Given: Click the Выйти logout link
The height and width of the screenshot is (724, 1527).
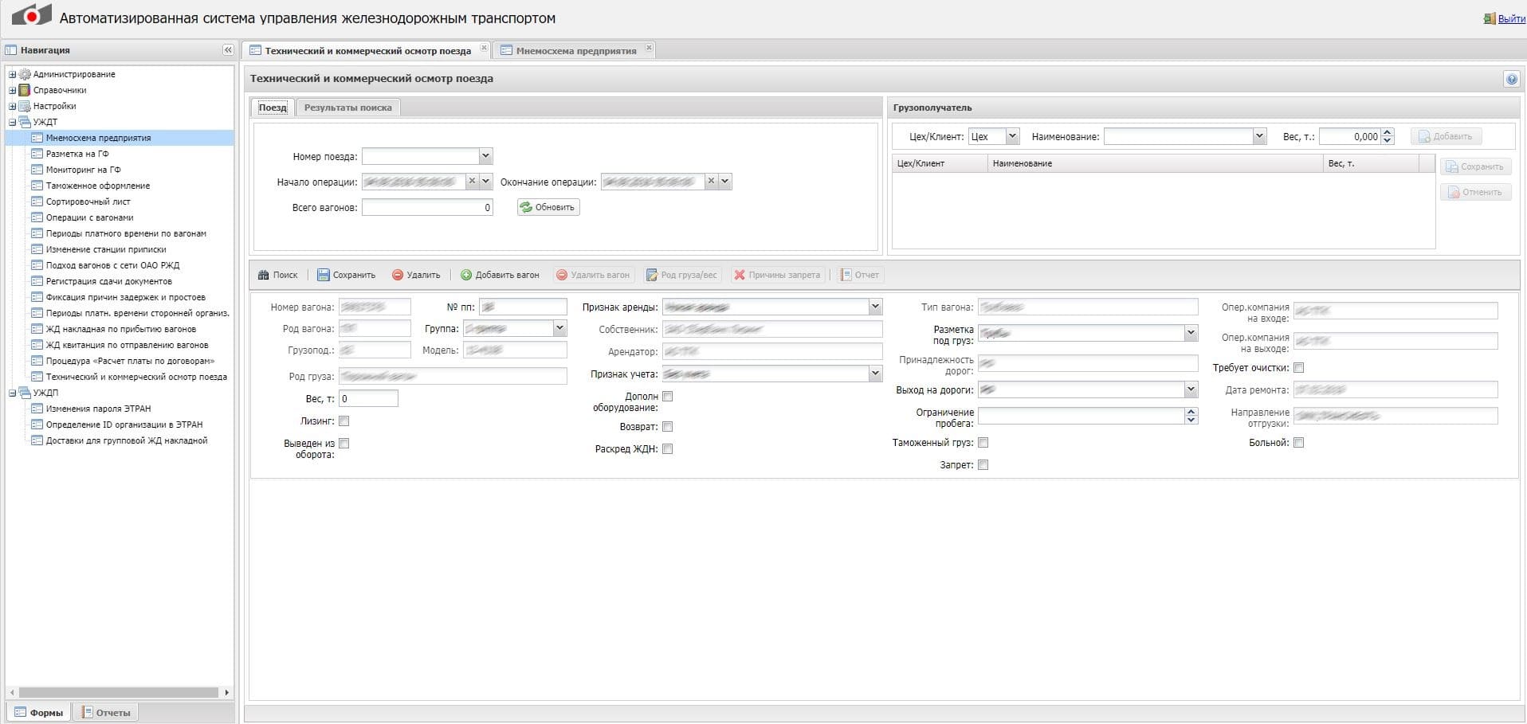Looking at the screenshot, I should tap(1511, 18).
